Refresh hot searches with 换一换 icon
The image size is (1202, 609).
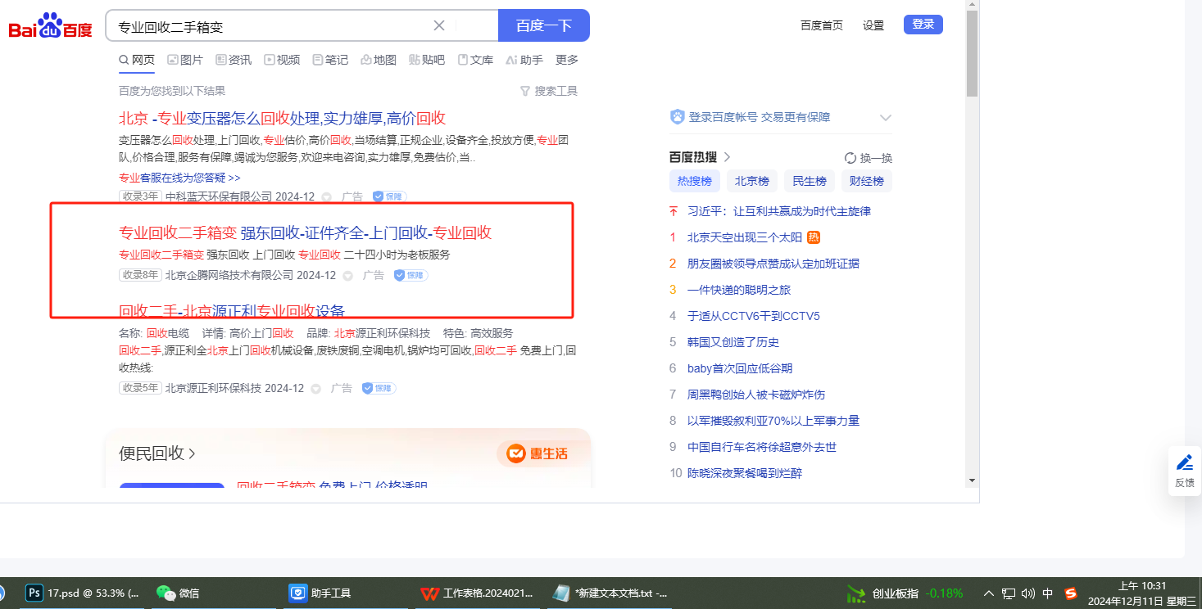point(850,158)
